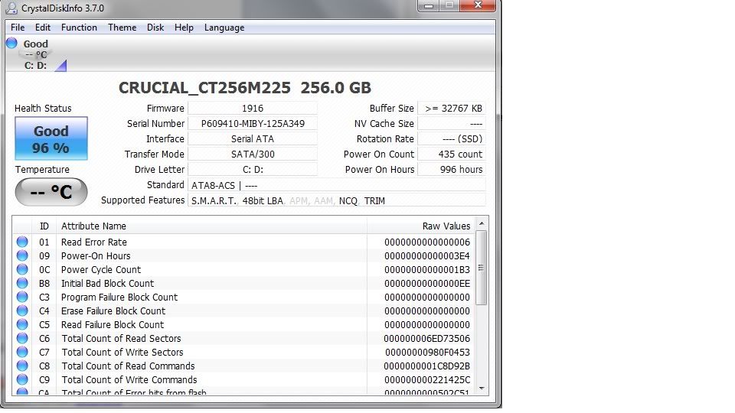Click status orb for Total Count of Read Sectors

click(22, 338)
